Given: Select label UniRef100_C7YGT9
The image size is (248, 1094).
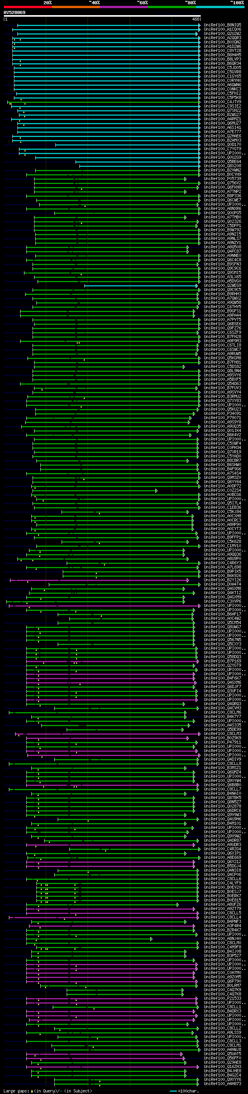Looking at the screenshot, I should (x=222, y=149).
